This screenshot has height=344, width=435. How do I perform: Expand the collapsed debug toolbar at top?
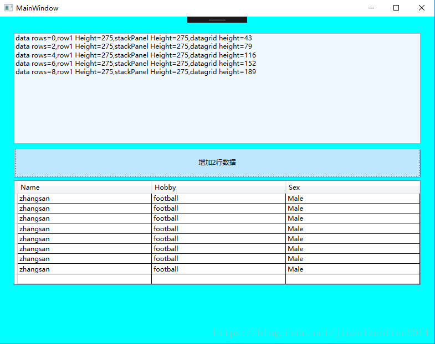coord(217,20)
